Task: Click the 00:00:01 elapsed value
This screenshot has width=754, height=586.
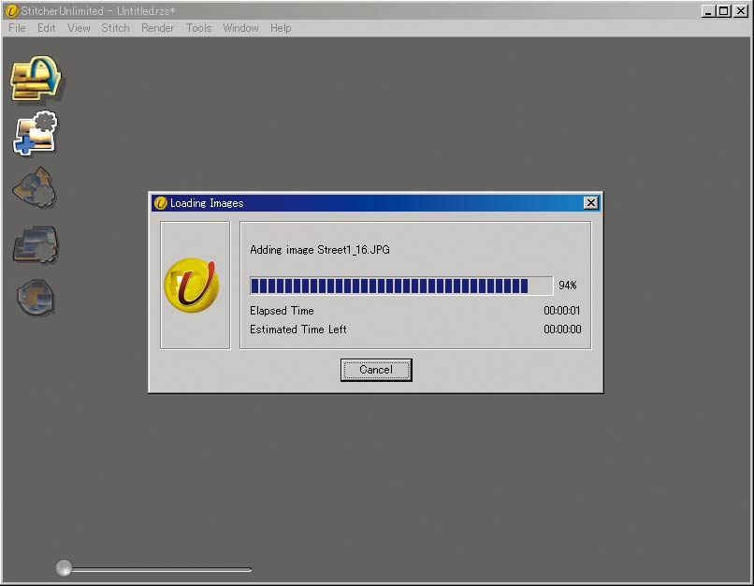Action: click(561, 311)
